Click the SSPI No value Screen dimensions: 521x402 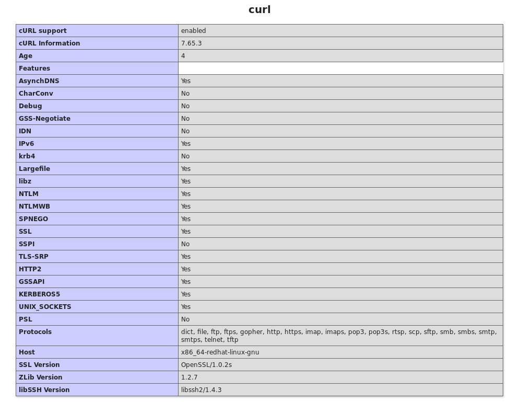[185, 244]
